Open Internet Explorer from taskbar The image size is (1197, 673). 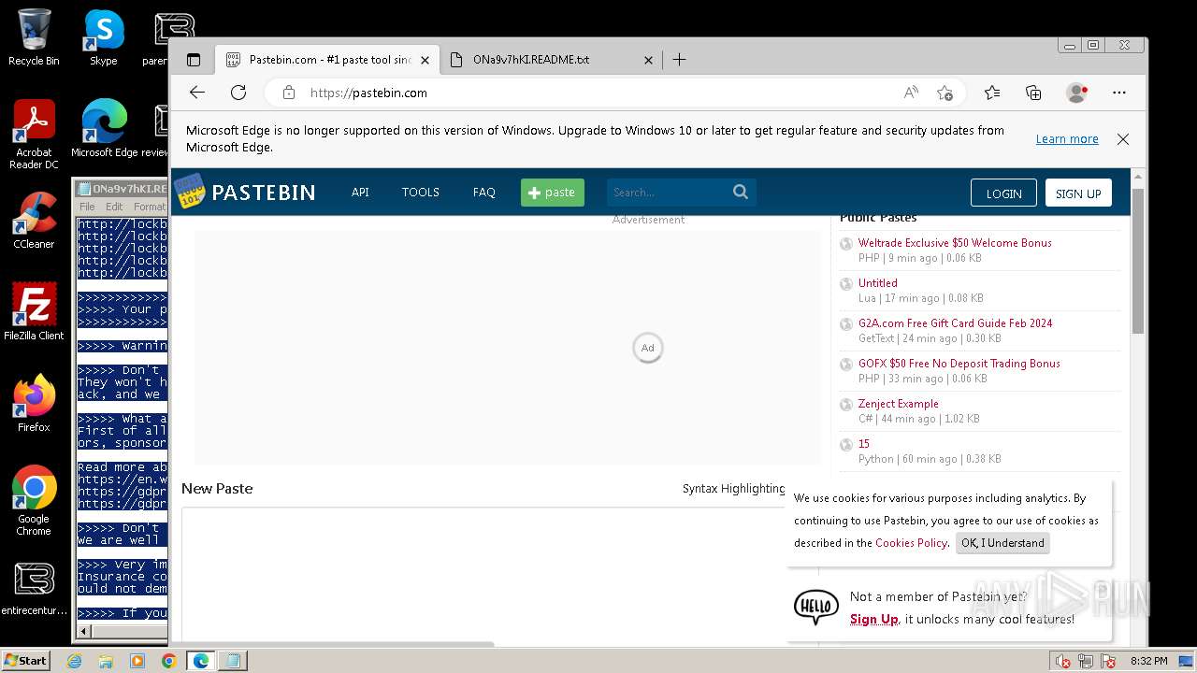tap(74, 661)
